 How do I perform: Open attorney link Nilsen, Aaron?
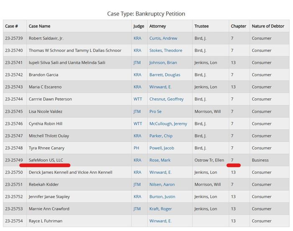pos(162,184)
